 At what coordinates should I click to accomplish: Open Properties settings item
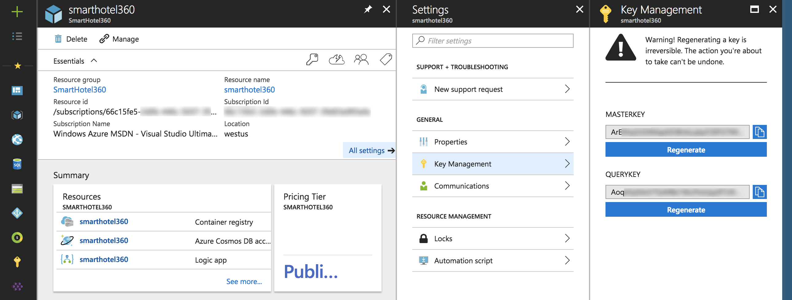coord(493,142)
